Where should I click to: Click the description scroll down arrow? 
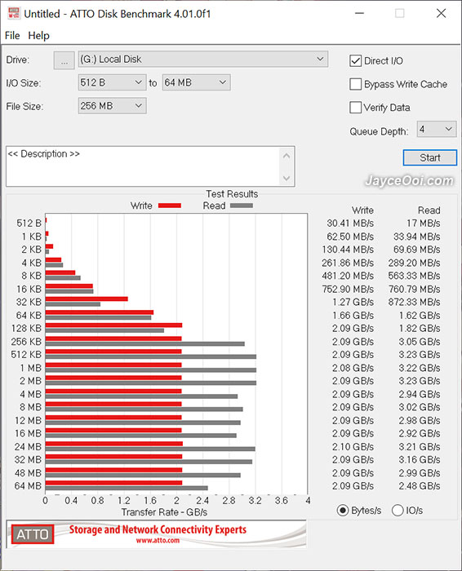287,178
